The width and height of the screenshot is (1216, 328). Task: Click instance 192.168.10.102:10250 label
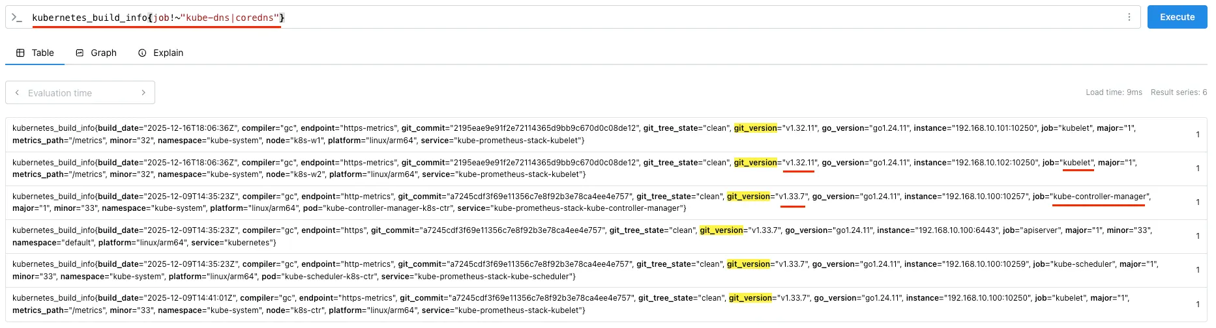[976, 163]
